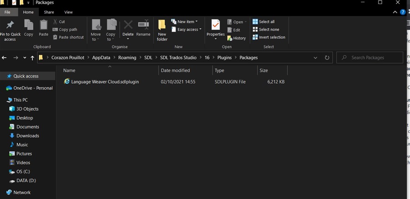
Task: Choose Paste shortcut
Action: tap(68, 37)
